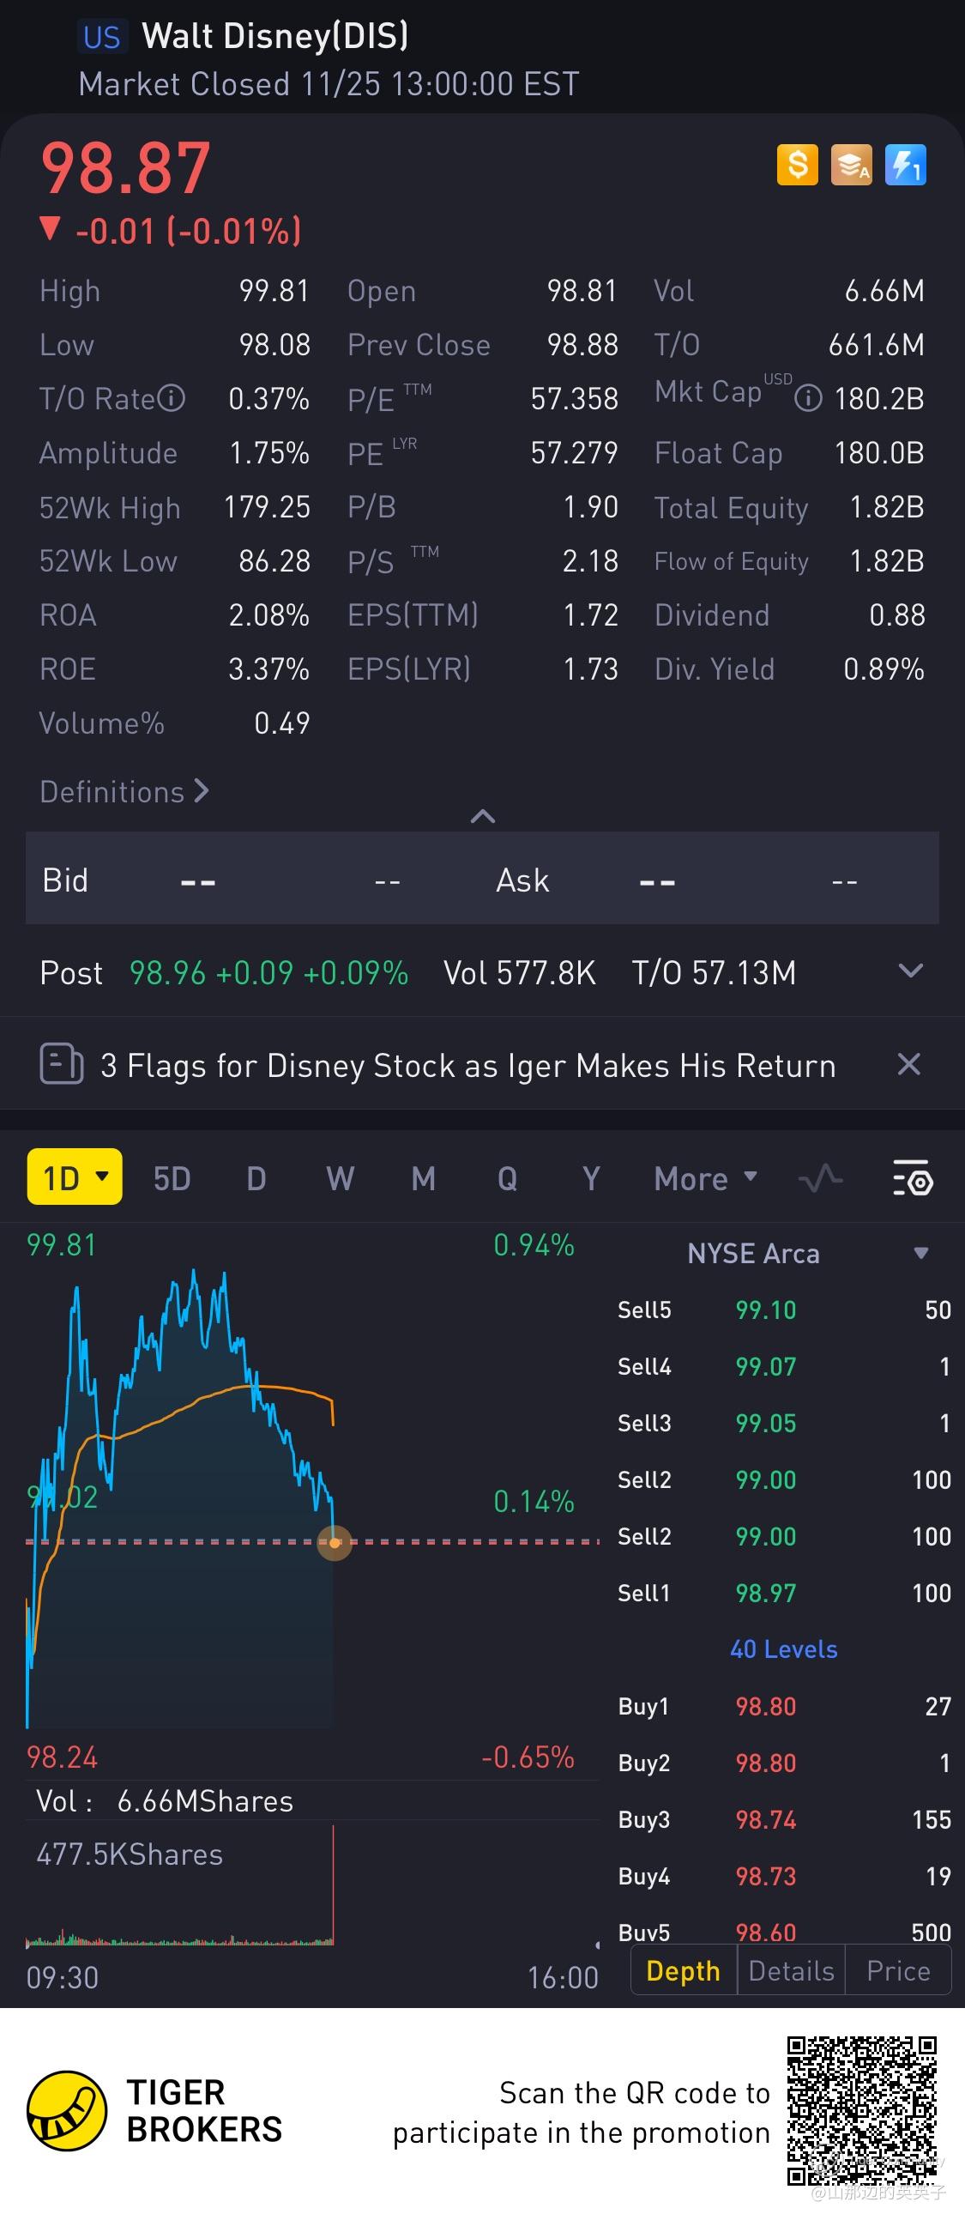Collapse the stock details panel
This screenshot has width=965, height=2214.
pos(483,815)
